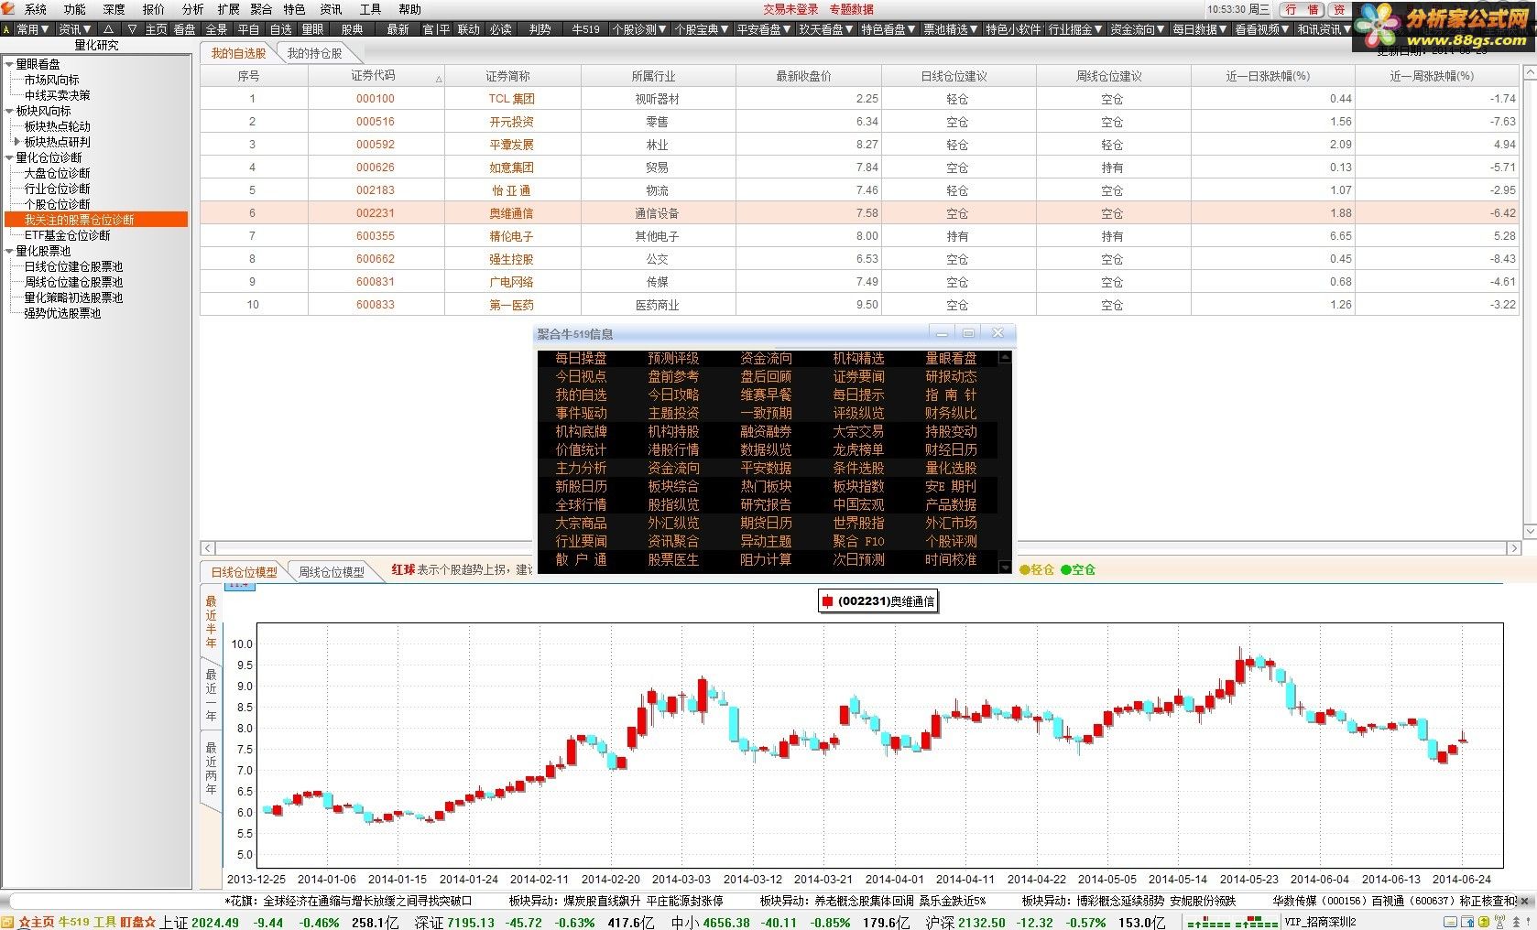
Task: Select 强势优选股票池 in the tree
Action: (62, 313)
